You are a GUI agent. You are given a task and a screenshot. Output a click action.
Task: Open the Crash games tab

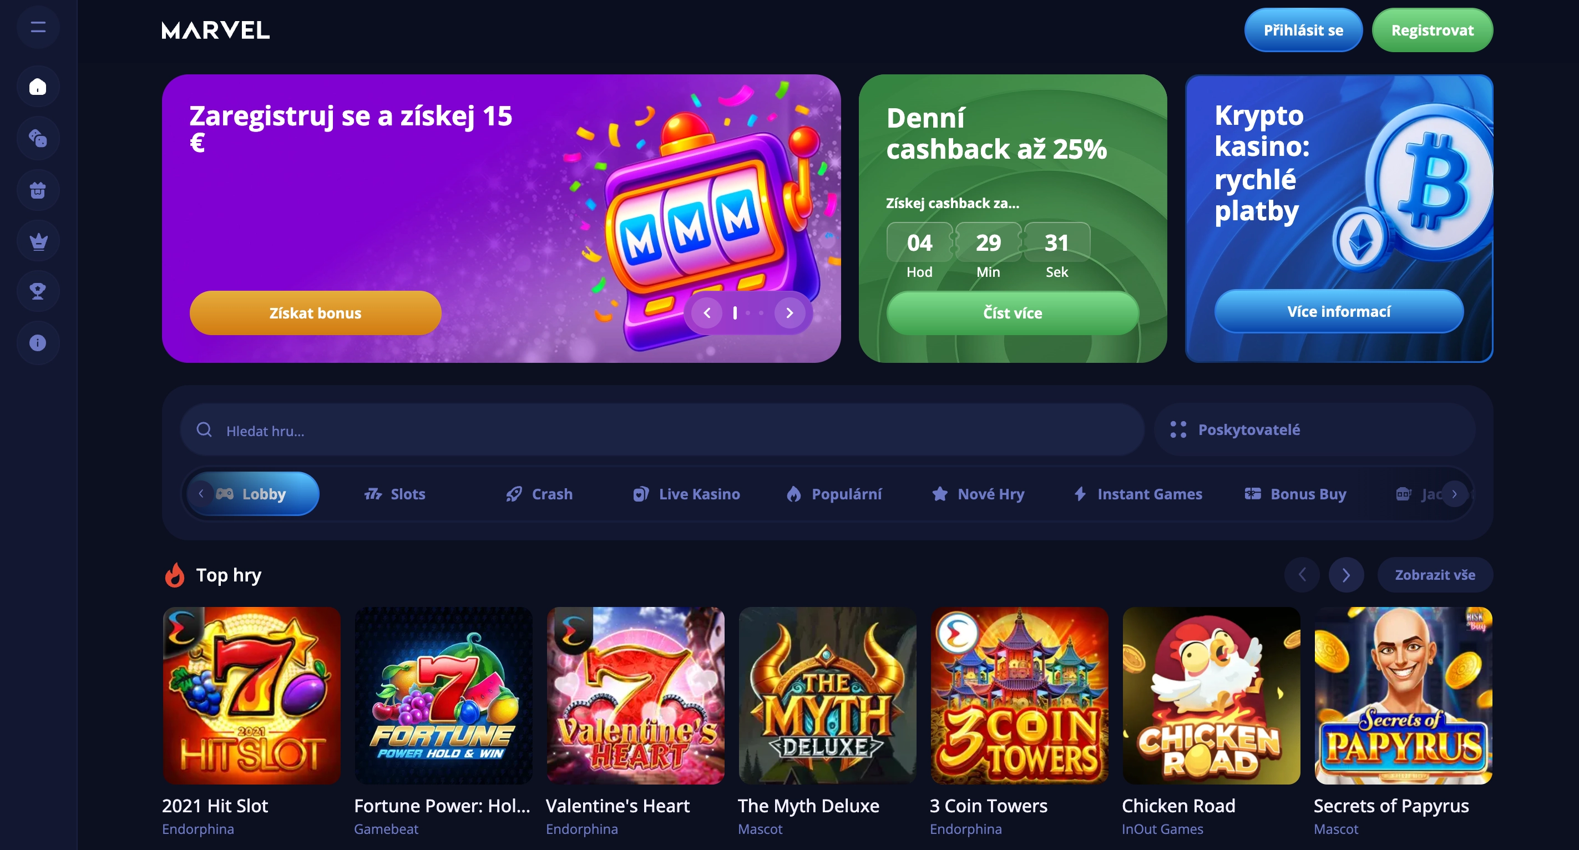539,494
